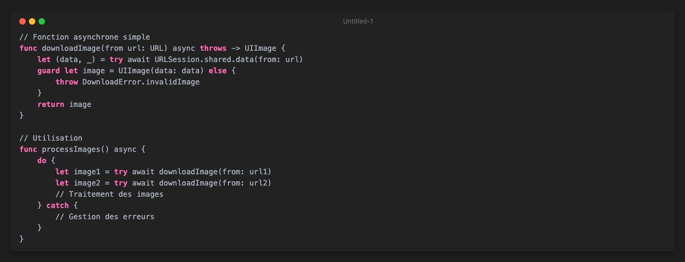685x262 pixels.
Task: Place cursor in 'Fonction asynchrone simple' comment
Action: click(91, 37)
